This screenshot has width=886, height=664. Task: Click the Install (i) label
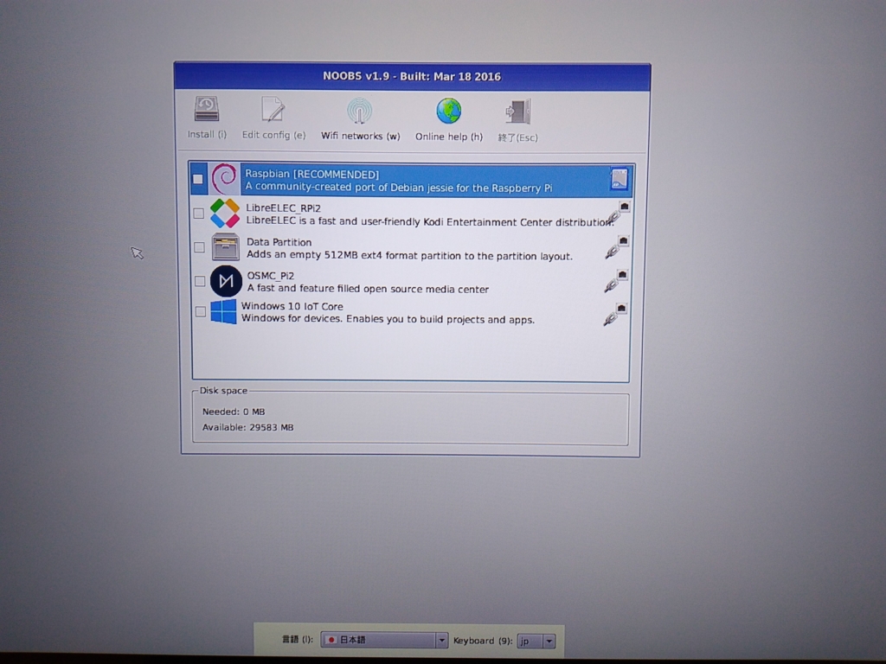tap(207, 134)
